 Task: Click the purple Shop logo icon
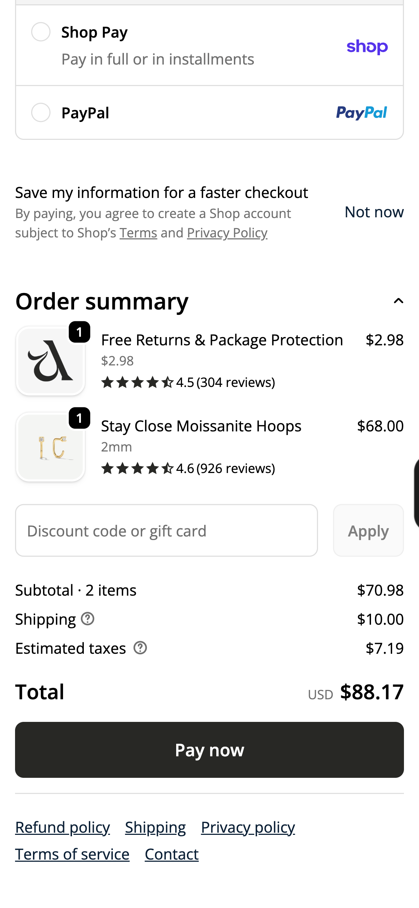click(367, 47)
